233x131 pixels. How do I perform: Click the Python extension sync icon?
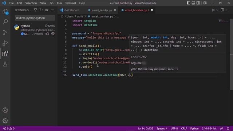pos(47,34)
